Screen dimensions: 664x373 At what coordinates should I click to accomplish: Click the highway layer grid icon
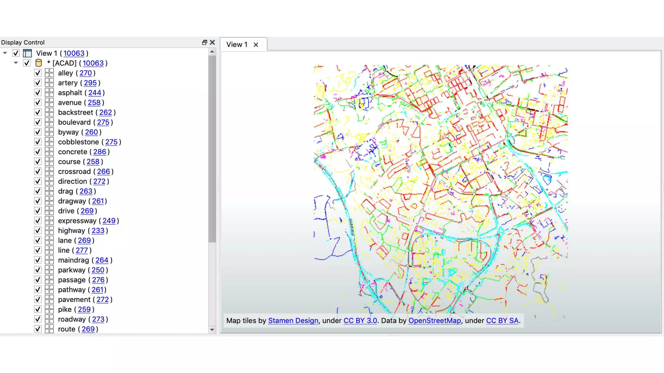point(49,230)
